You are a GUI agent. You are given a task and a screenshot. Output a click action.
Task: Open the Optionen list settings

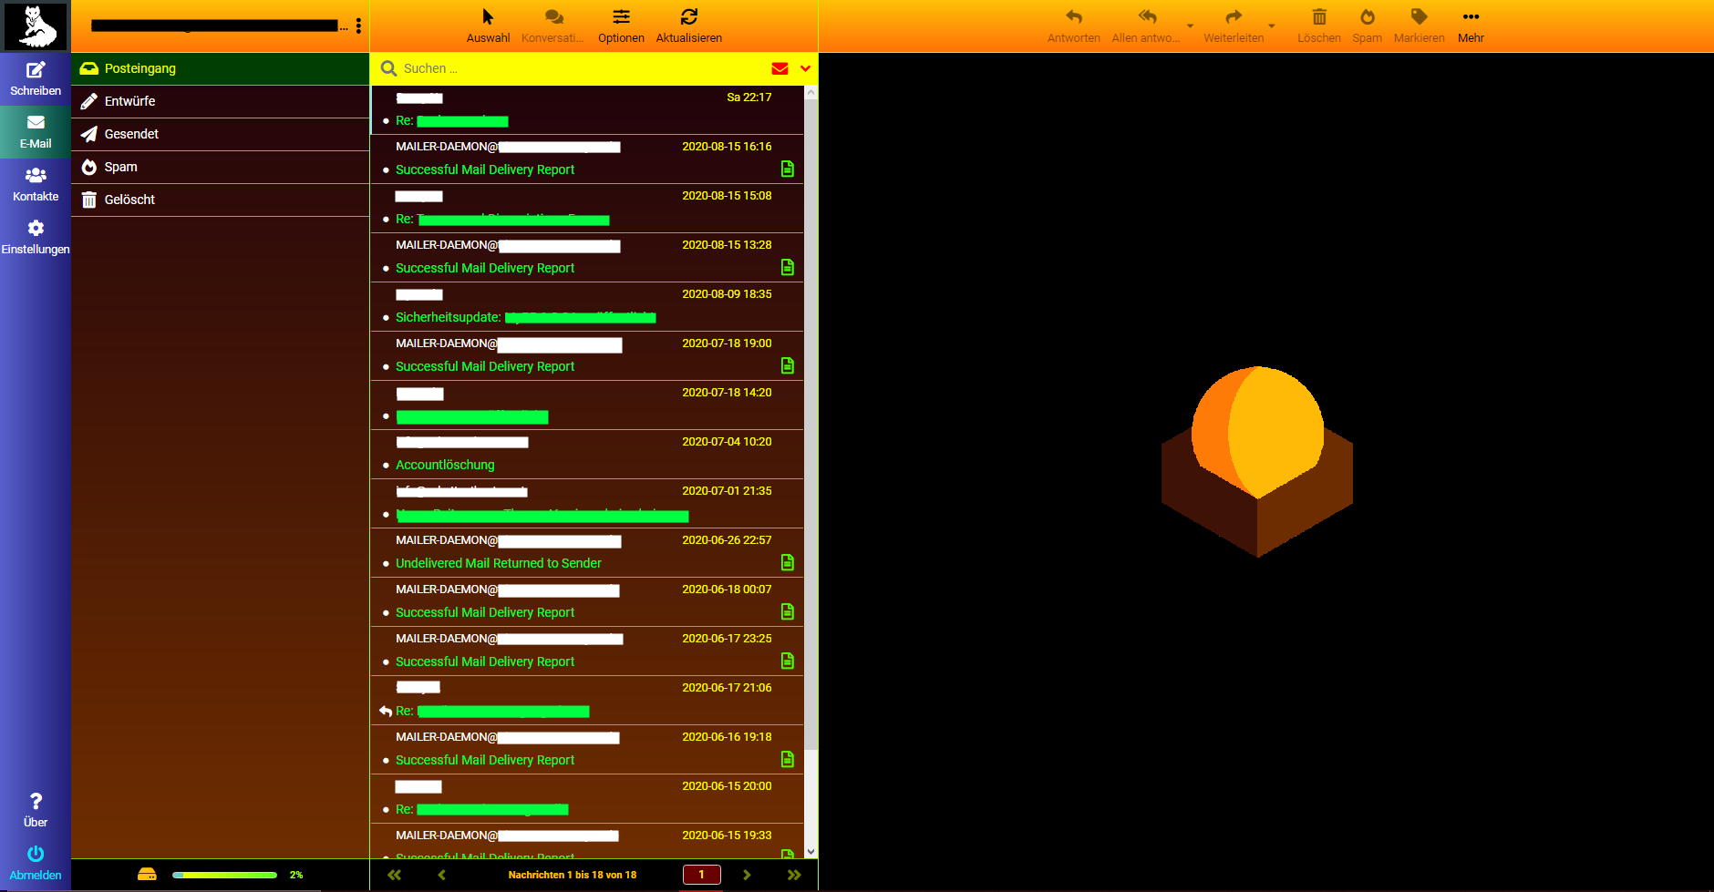pos(621,17)
